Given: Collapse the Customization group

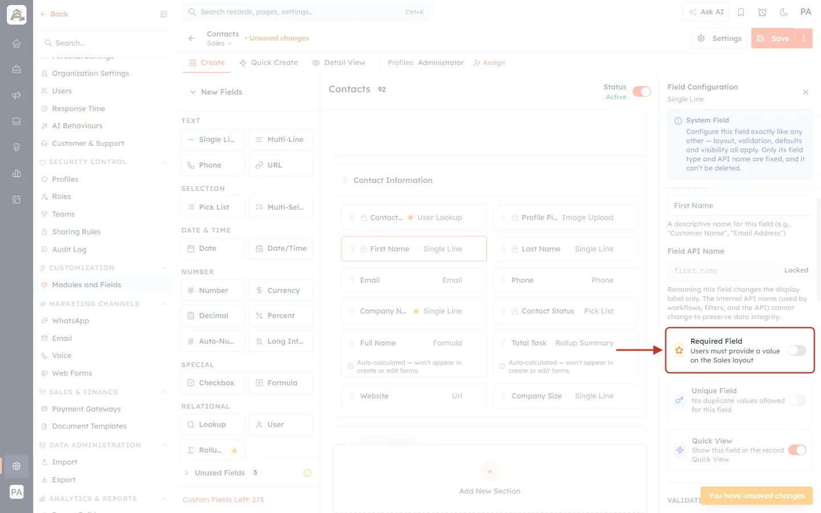Looking at the screenshot, I should [165, 268].
